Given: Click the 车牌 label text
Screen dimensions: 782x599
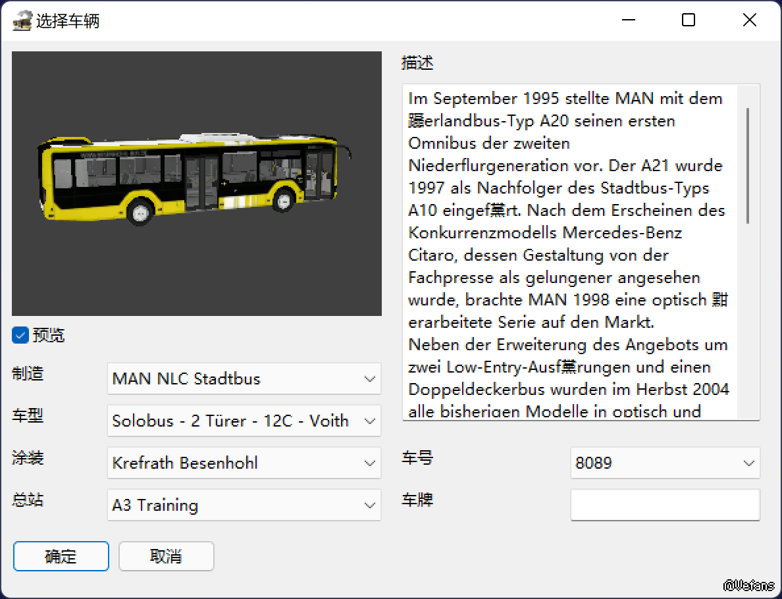Looking at the screenshot, I should [417, 500].
